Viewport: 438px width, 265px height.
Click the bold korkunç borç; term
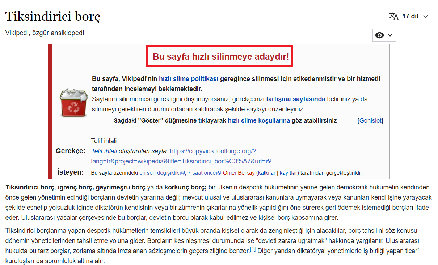coord(185,187)
